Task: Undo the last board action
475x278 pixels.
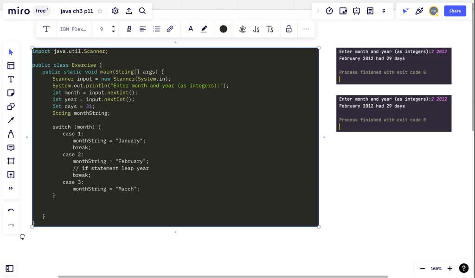Action: click(10, 210)
